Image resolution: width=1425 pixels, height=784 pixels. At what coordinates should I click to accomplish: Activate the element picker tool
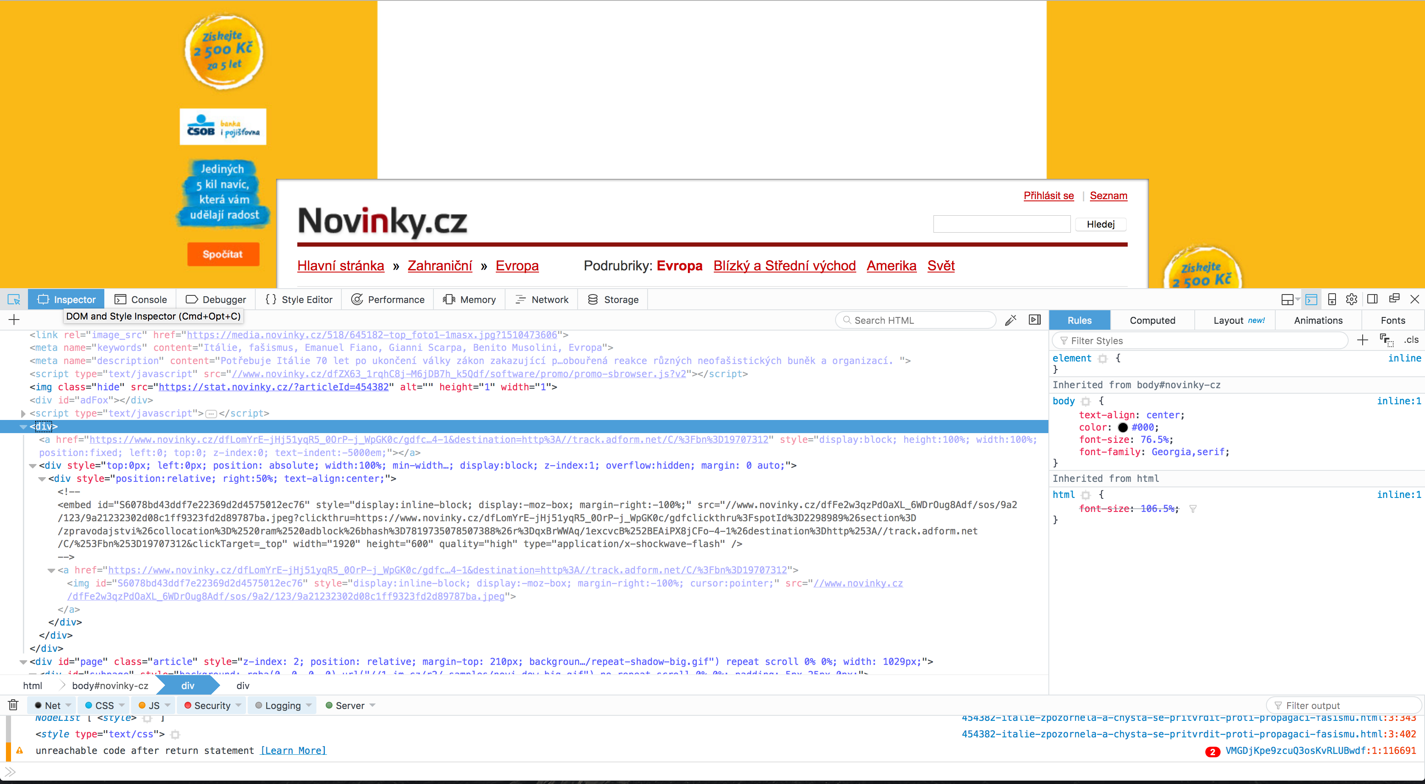(14, 299)
